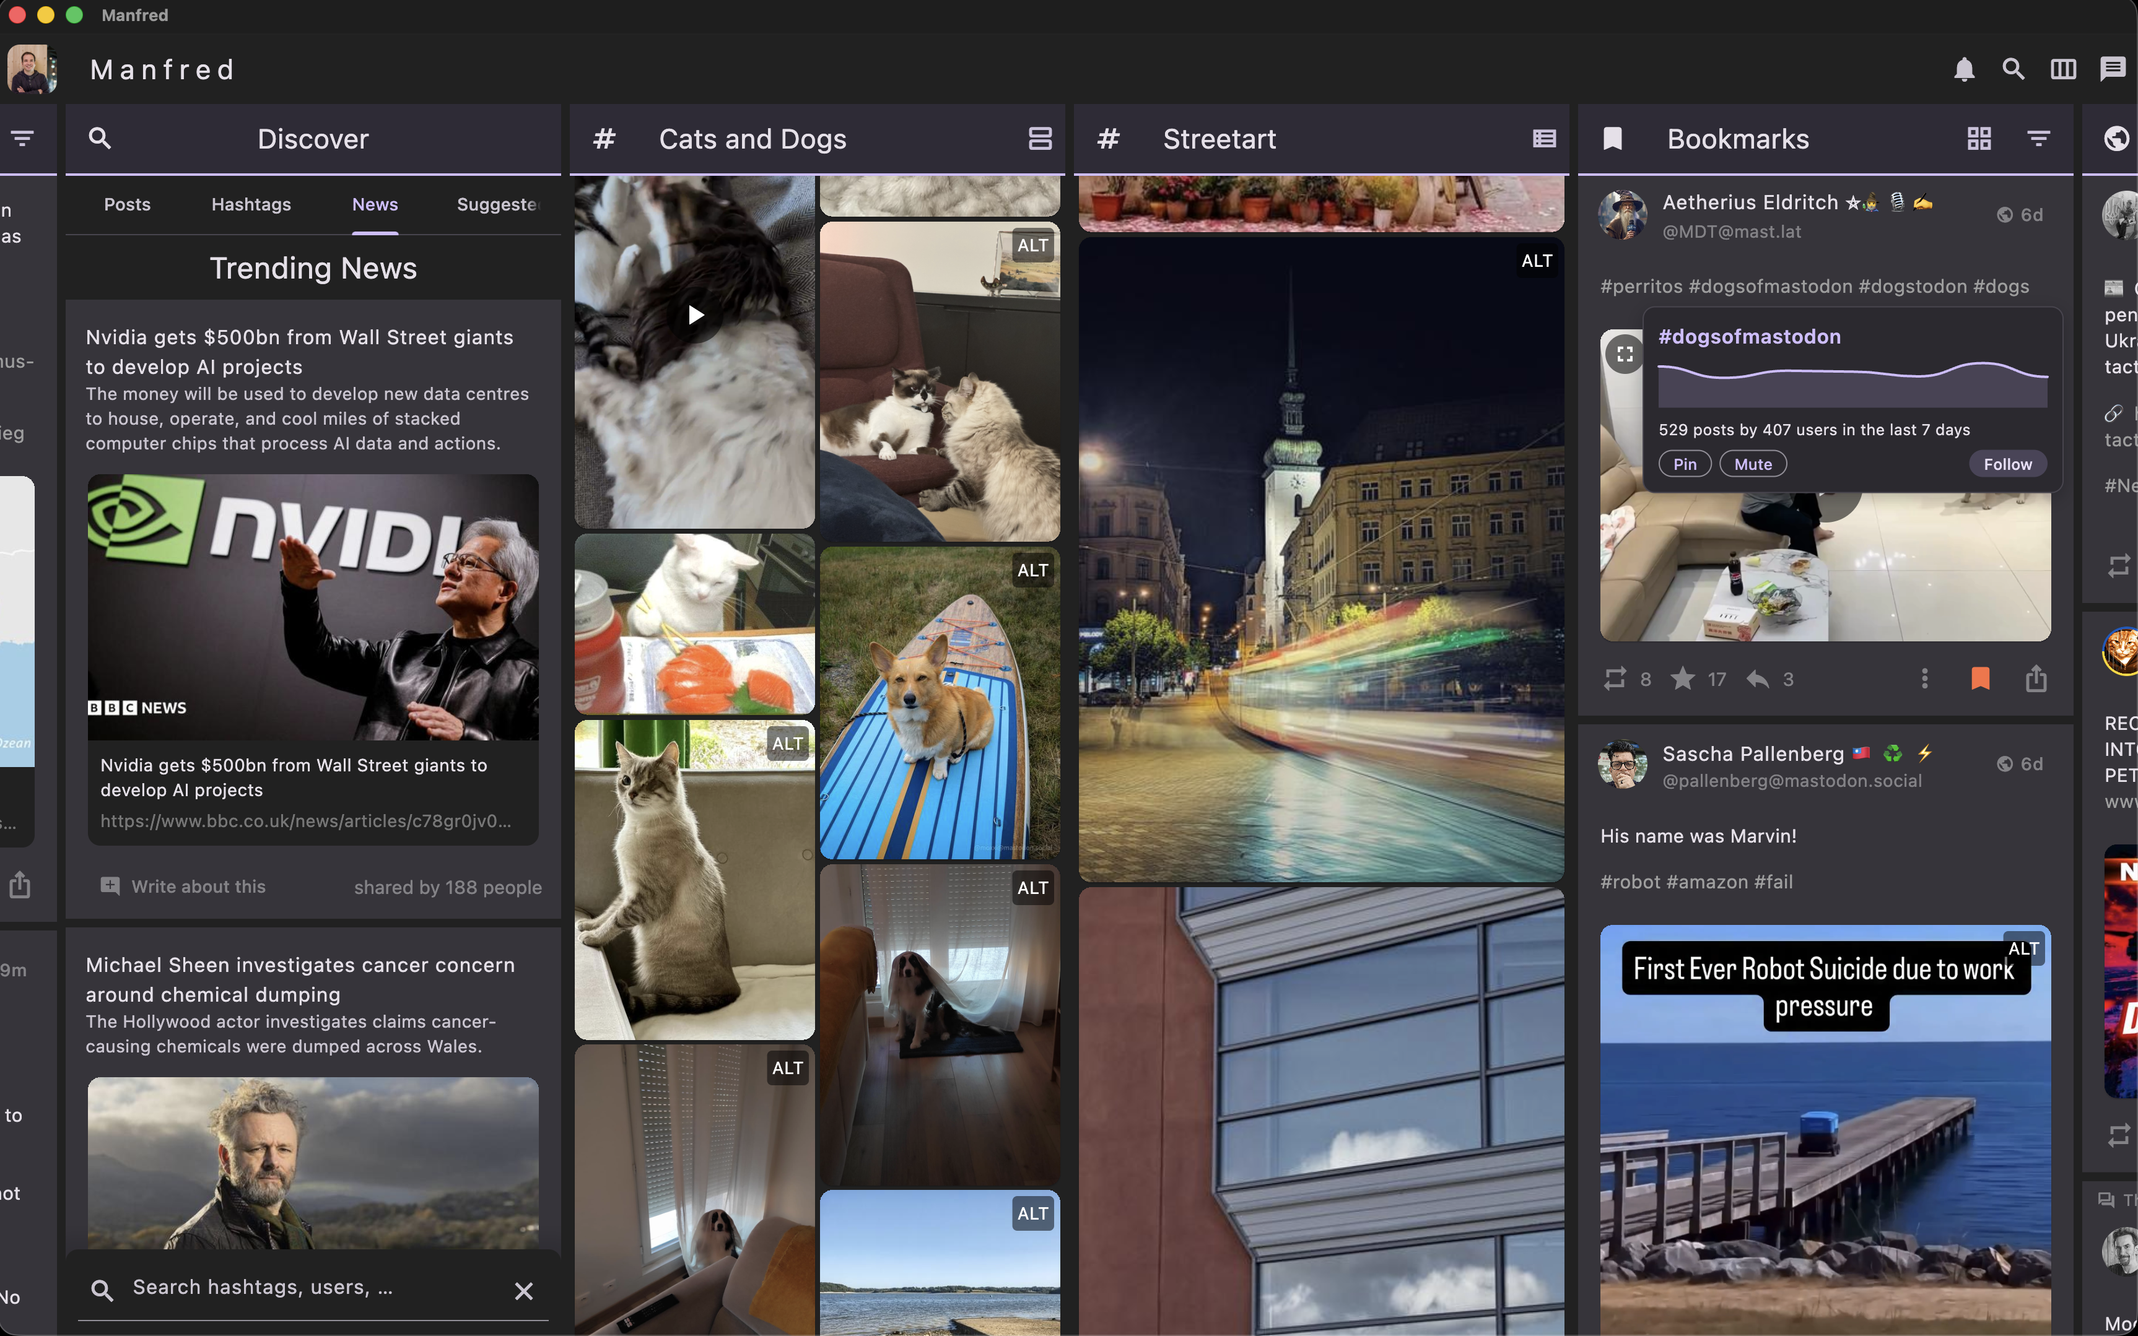Click #dogsofmastodon title in hashtag popup
Image resolution: width=2138 pixels, height=1336 pixels.
[x=1750, y=337]
